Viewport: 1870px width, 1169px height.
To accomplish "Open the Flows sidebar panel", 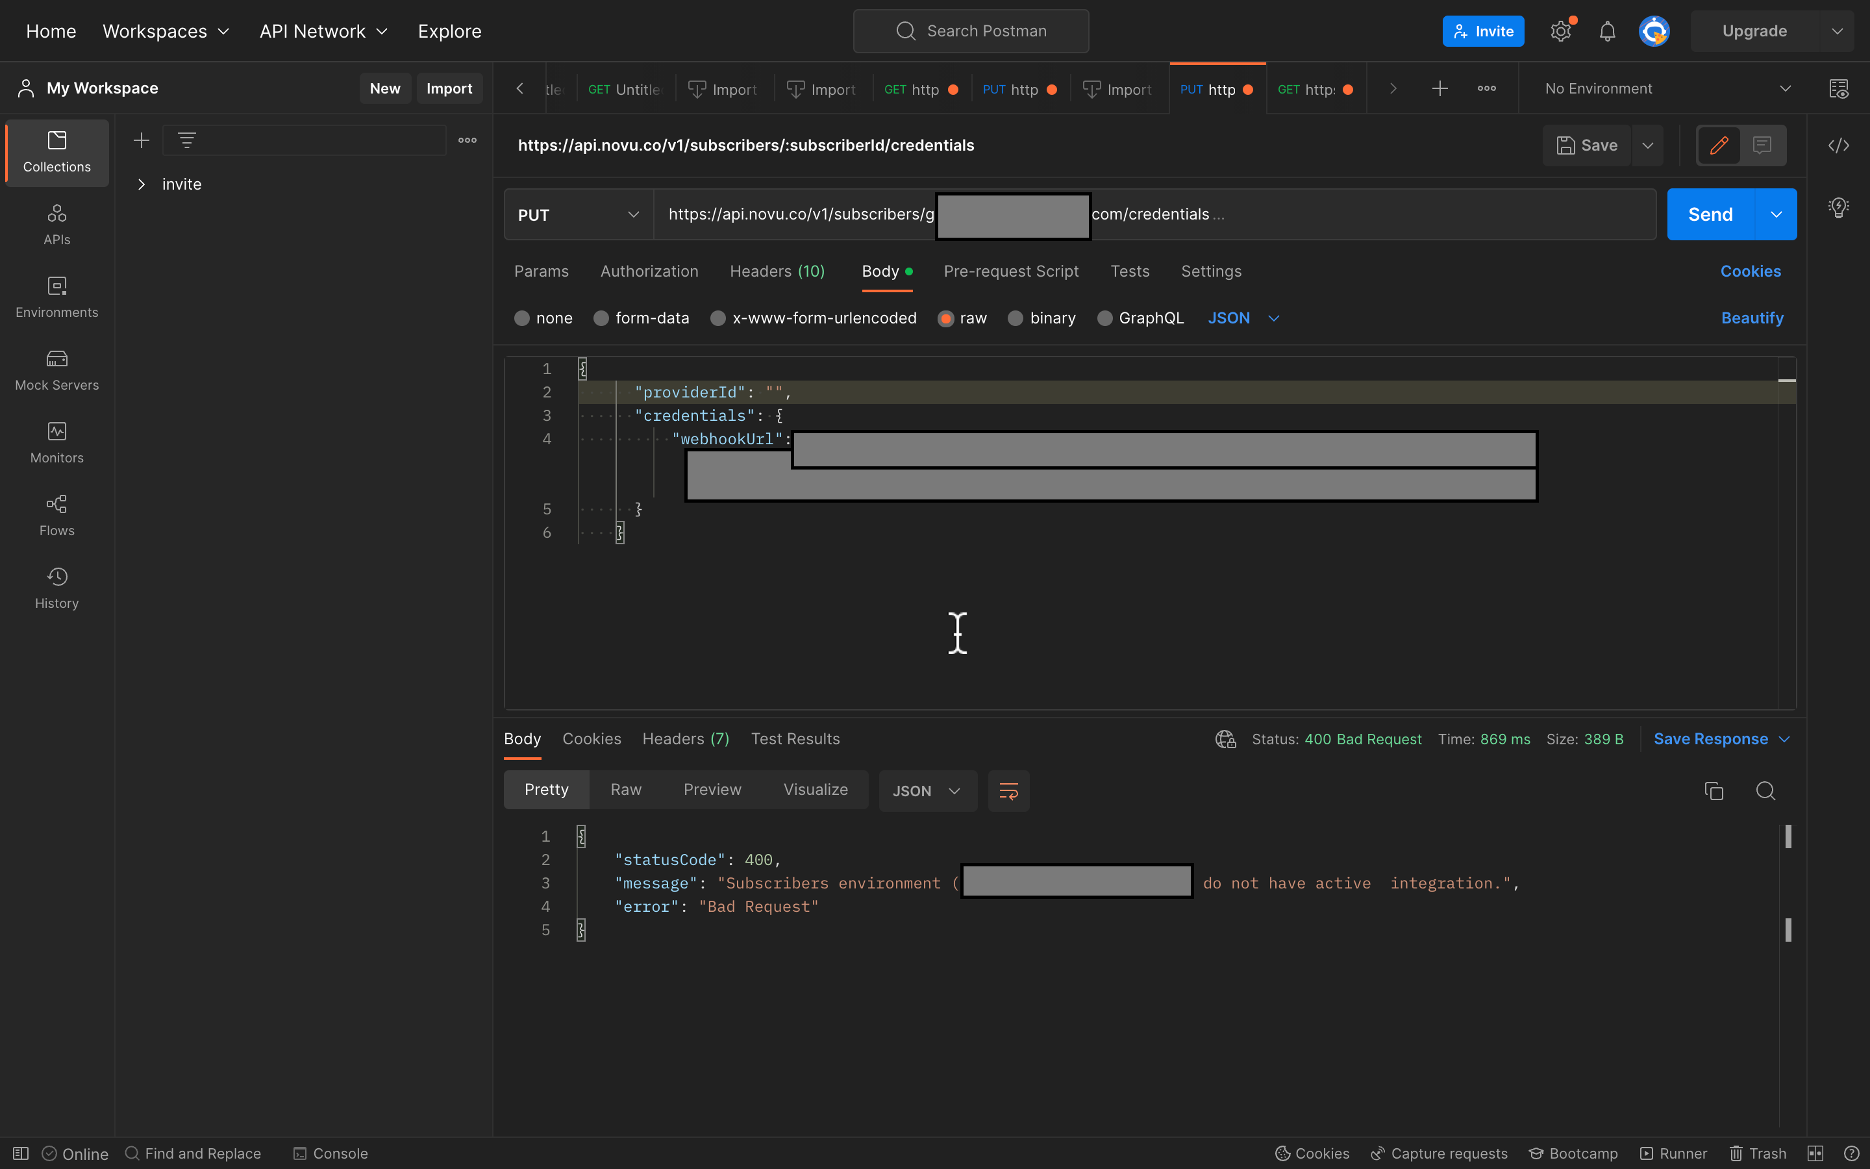I will point(56,514).
